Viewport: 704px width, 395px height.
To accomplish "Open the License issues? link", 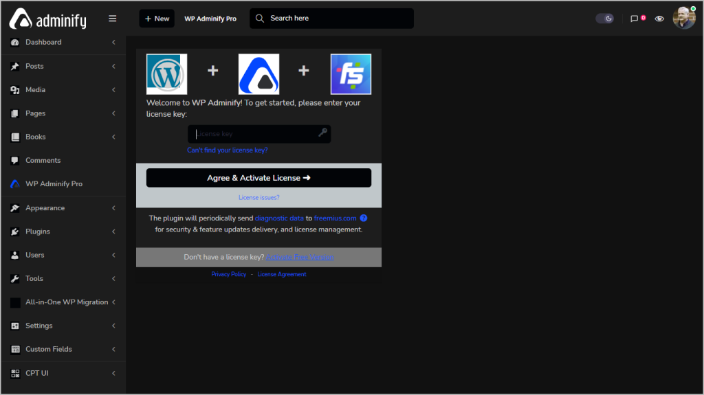I will 258,198.
